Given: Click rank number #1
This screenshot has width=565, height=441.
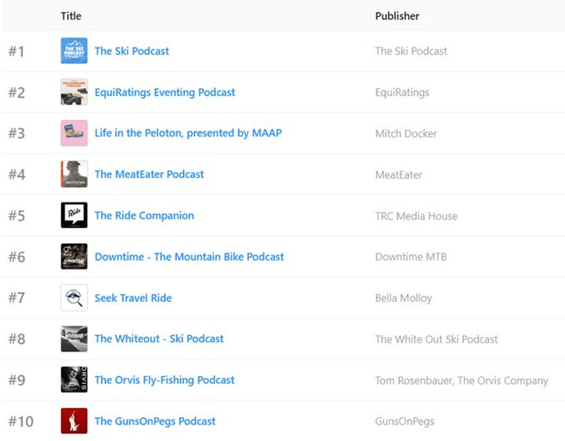Looking at the screenshot, I should coord(16,51).
